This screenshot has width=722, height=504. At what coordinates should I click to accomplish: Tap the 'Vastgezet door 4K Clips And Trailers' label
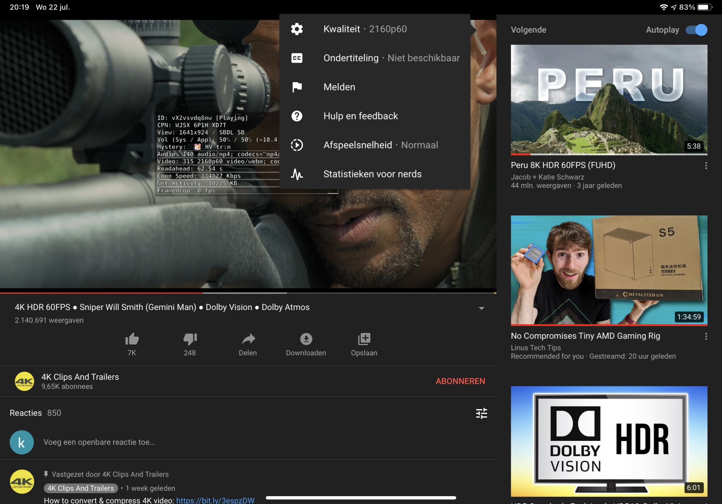pyautogui.click(x=110, y=474)
